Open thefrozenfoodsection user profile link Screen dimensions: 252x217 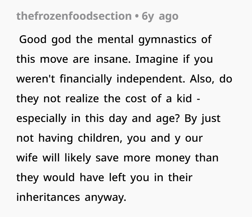(74, 16)
